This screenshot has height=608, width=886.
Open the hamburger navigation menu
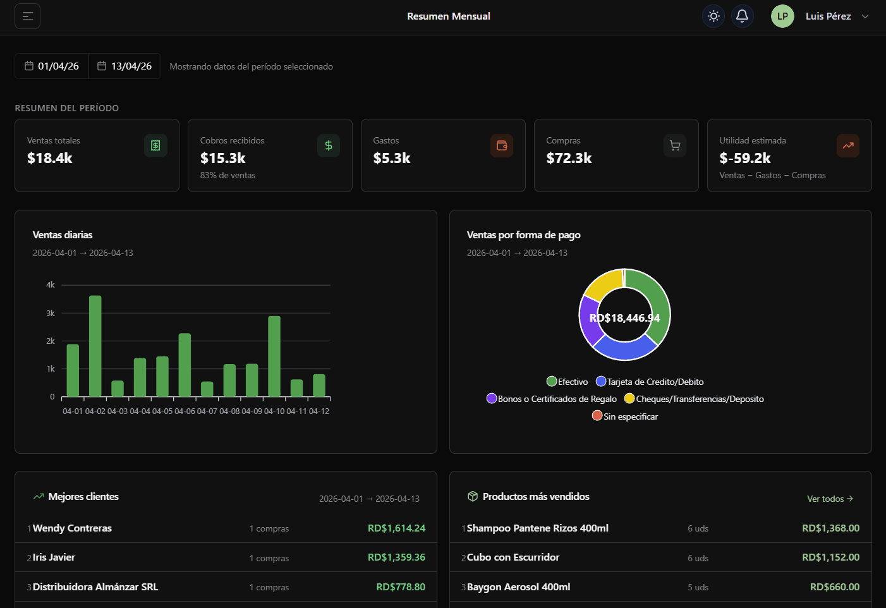[x=27, y=16]
